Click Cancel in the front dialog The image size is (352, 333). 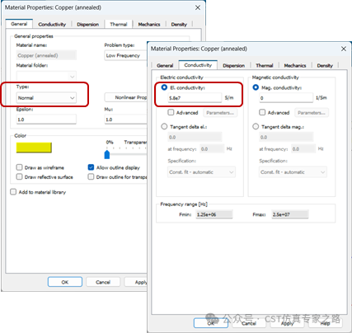(x=249, y=323)
